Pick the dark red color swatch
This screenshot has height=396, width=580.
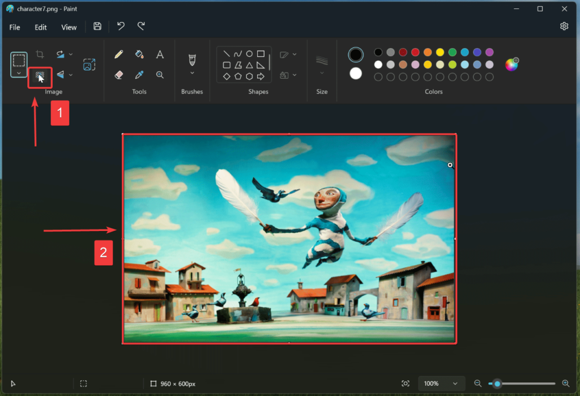(x=403, y=52)
